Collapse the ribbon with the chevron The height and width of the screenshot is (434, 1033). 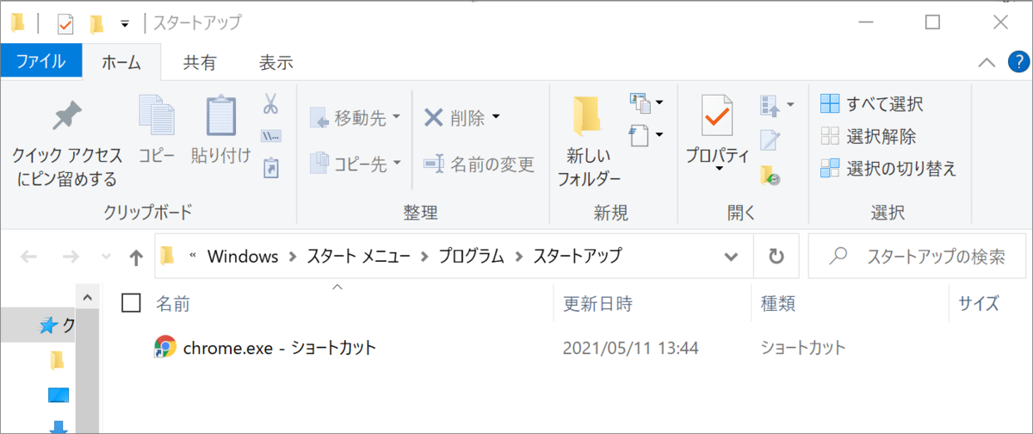click(987, 63)
